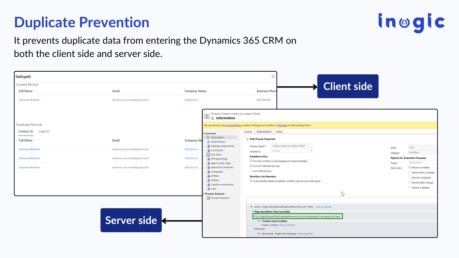Image resolution: width=459 pixels, height=258 pixels.
Task: Click the bullet beside Action Inogic.DeDupeD step
Action: [x=251, y=207]
